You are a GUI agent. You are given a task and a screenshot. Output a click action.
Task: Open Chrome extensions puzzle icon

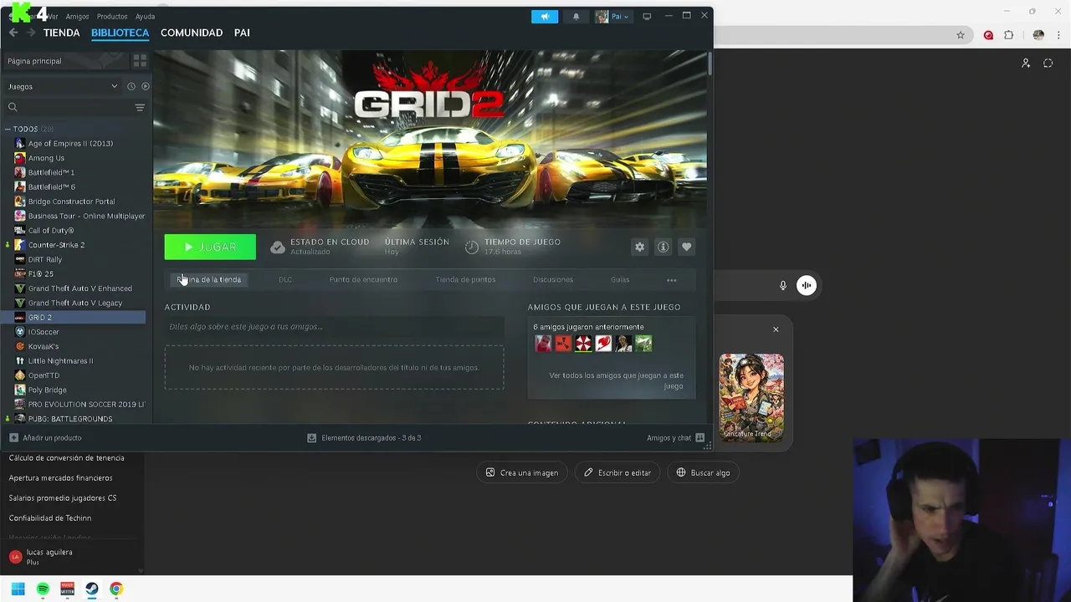point(1008,35)
